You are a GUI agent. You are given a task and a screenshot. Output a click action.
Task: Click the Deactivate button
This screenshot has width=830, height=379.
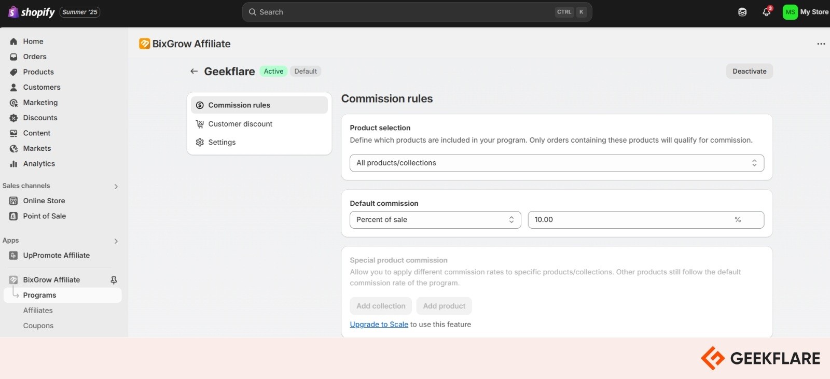coord(749,71)
